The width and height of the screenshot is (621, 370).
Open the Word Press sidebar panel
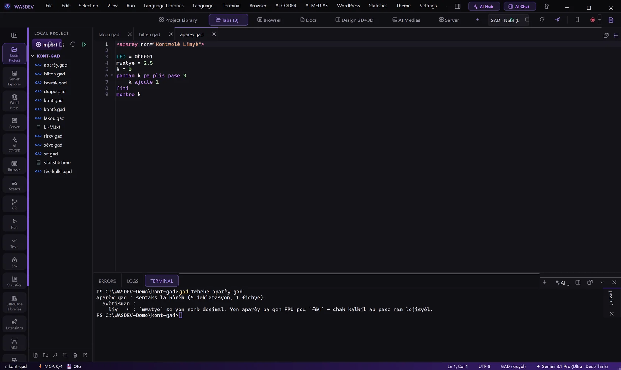(14, 101)
